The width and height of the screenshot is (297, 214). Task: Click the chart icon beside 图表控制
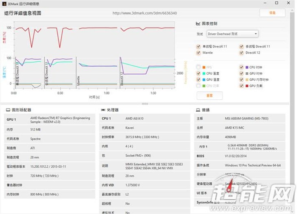(x=198, y=24)
